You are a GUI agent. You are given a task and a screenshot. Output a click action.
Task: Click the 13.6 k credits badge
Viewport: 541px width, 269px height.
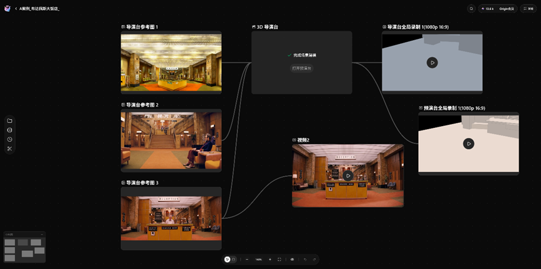click(x=488, y=9)
